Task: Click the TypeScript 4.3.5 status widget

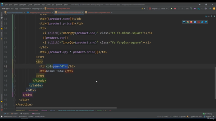Action: [x=196, y=117]
